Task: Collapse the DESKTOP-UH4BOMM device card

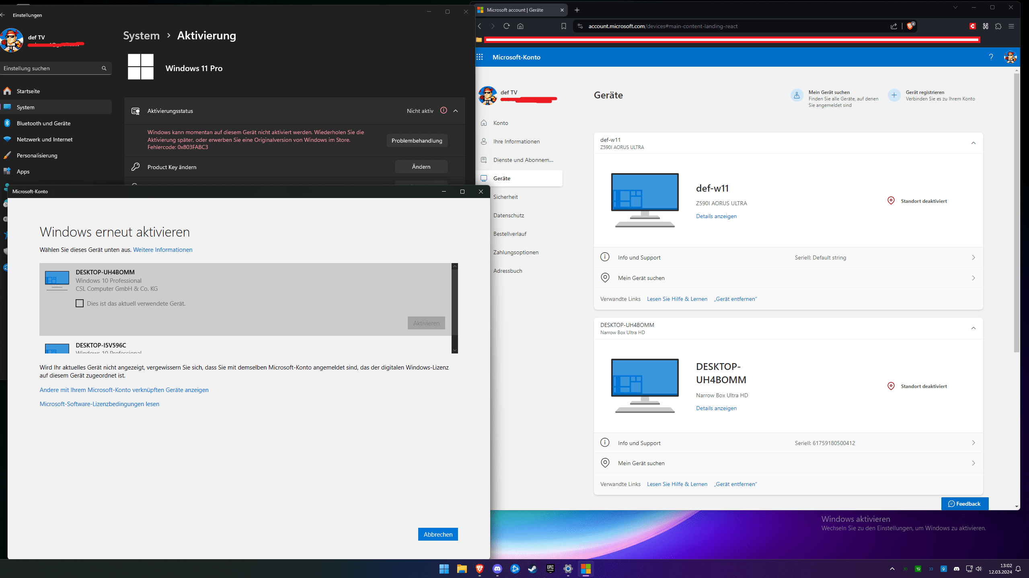Action: (x=974, y=328)
